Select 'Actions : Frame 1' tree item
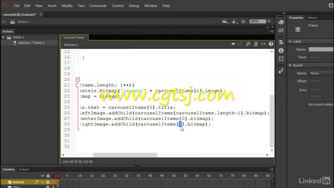 click(32, 43)
